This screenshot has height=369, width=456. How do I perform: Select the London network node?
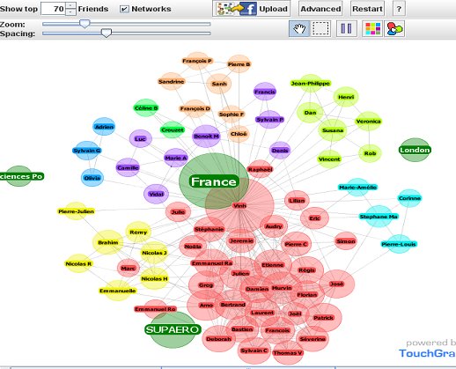415,150
